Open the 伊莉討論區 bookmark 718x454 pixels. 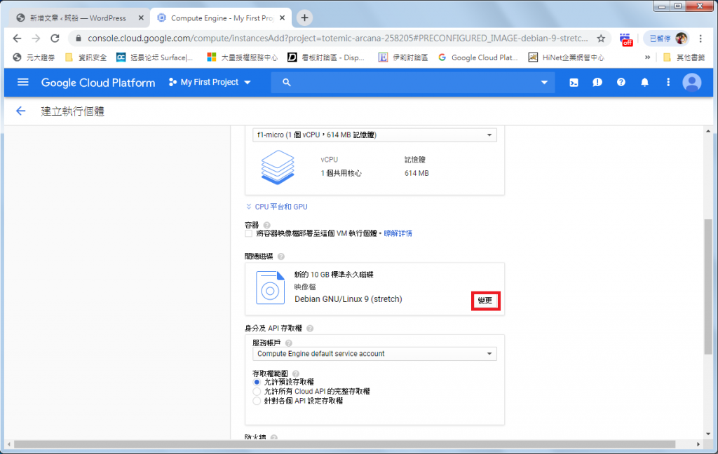[x=403, y=57]
